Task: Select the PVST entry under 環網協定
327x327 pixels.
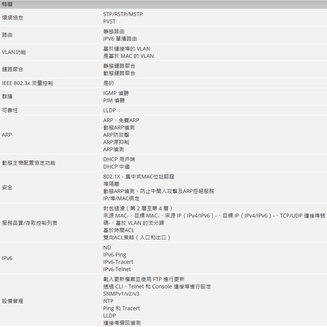Action: [x=109, y=21]
